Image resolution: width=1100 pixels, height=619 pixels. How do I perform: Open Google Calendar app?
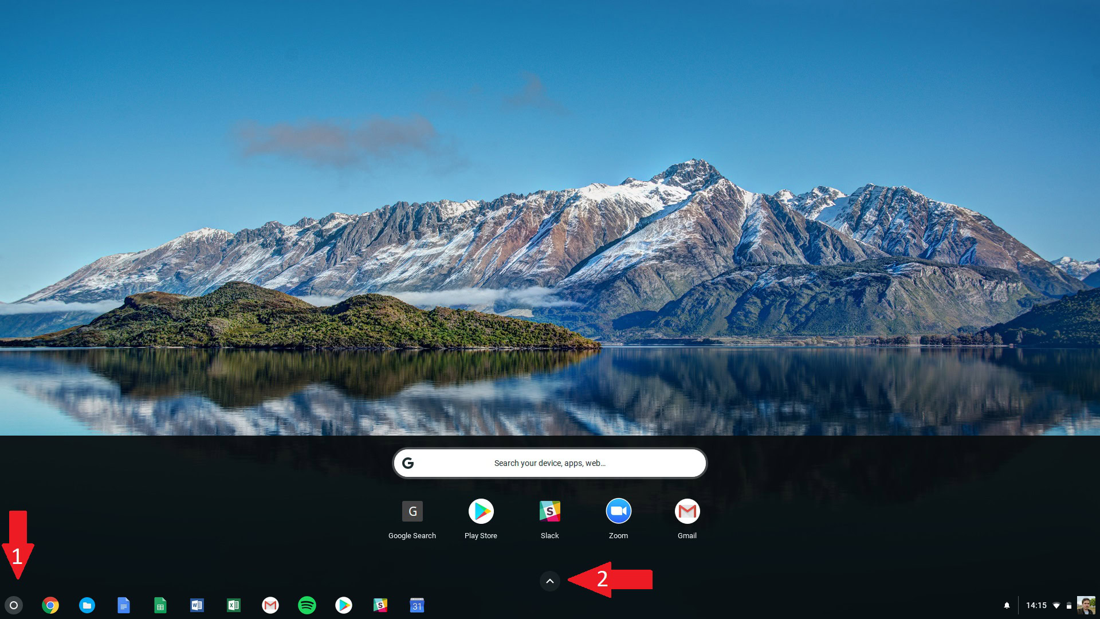417,605
